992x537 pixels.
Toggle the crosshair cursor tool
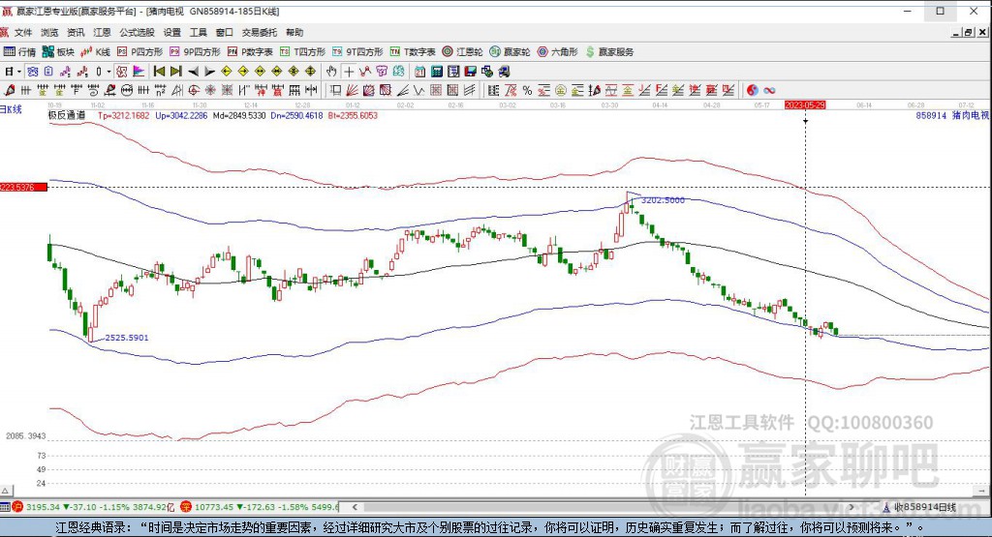coord(349,72)
